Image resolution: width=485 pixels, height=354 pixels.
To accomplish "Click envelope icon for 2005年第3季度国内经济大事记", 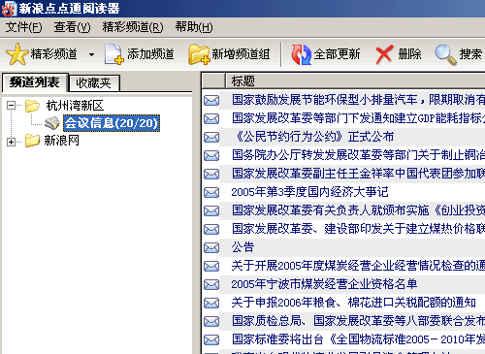I will (211, 193).
